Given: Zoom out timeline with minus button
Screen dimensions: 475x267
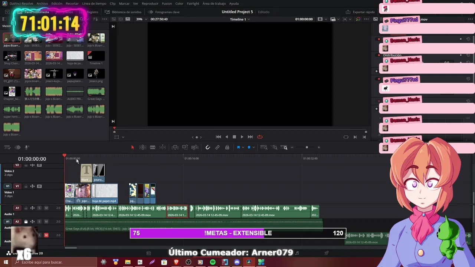Looking at the screenshot, I should point(292,147).
